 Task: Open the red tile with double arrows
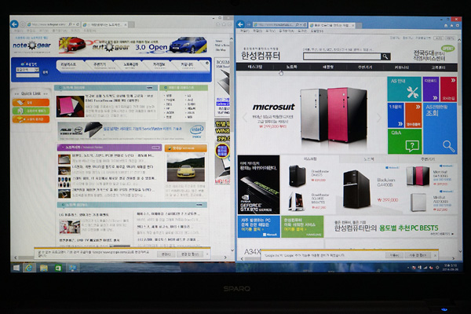[448, 89]
